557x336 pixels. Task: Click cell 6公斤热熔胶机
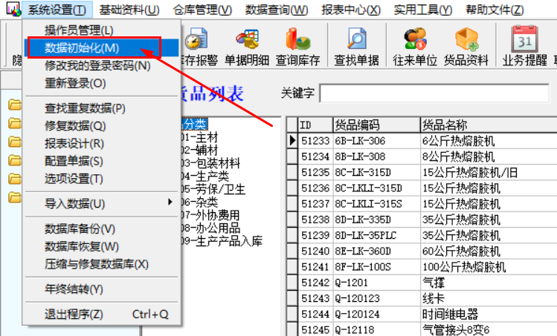[489, 141]
